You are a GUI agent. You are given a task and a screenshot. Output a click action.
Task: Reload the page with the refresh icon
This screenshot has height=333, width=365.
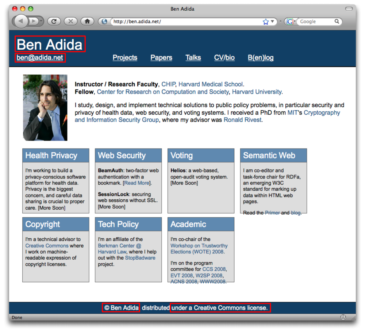click(54, 22)
